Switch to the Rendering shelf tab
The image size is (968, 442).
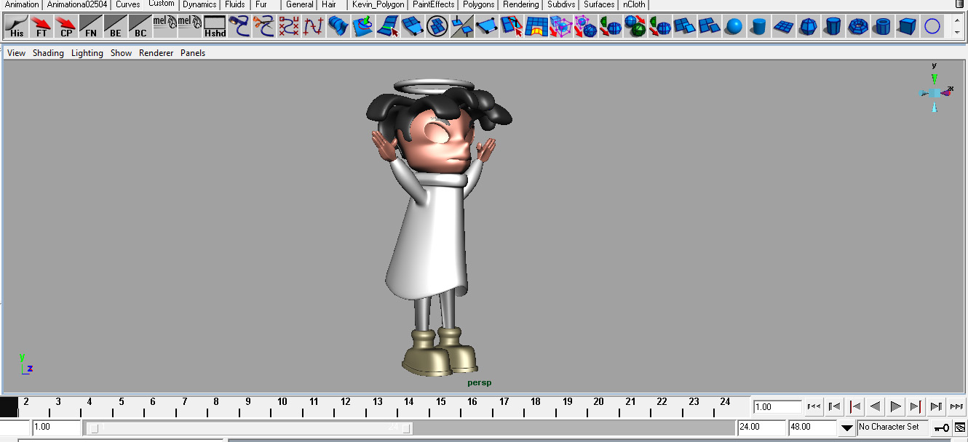coord(521,4)
